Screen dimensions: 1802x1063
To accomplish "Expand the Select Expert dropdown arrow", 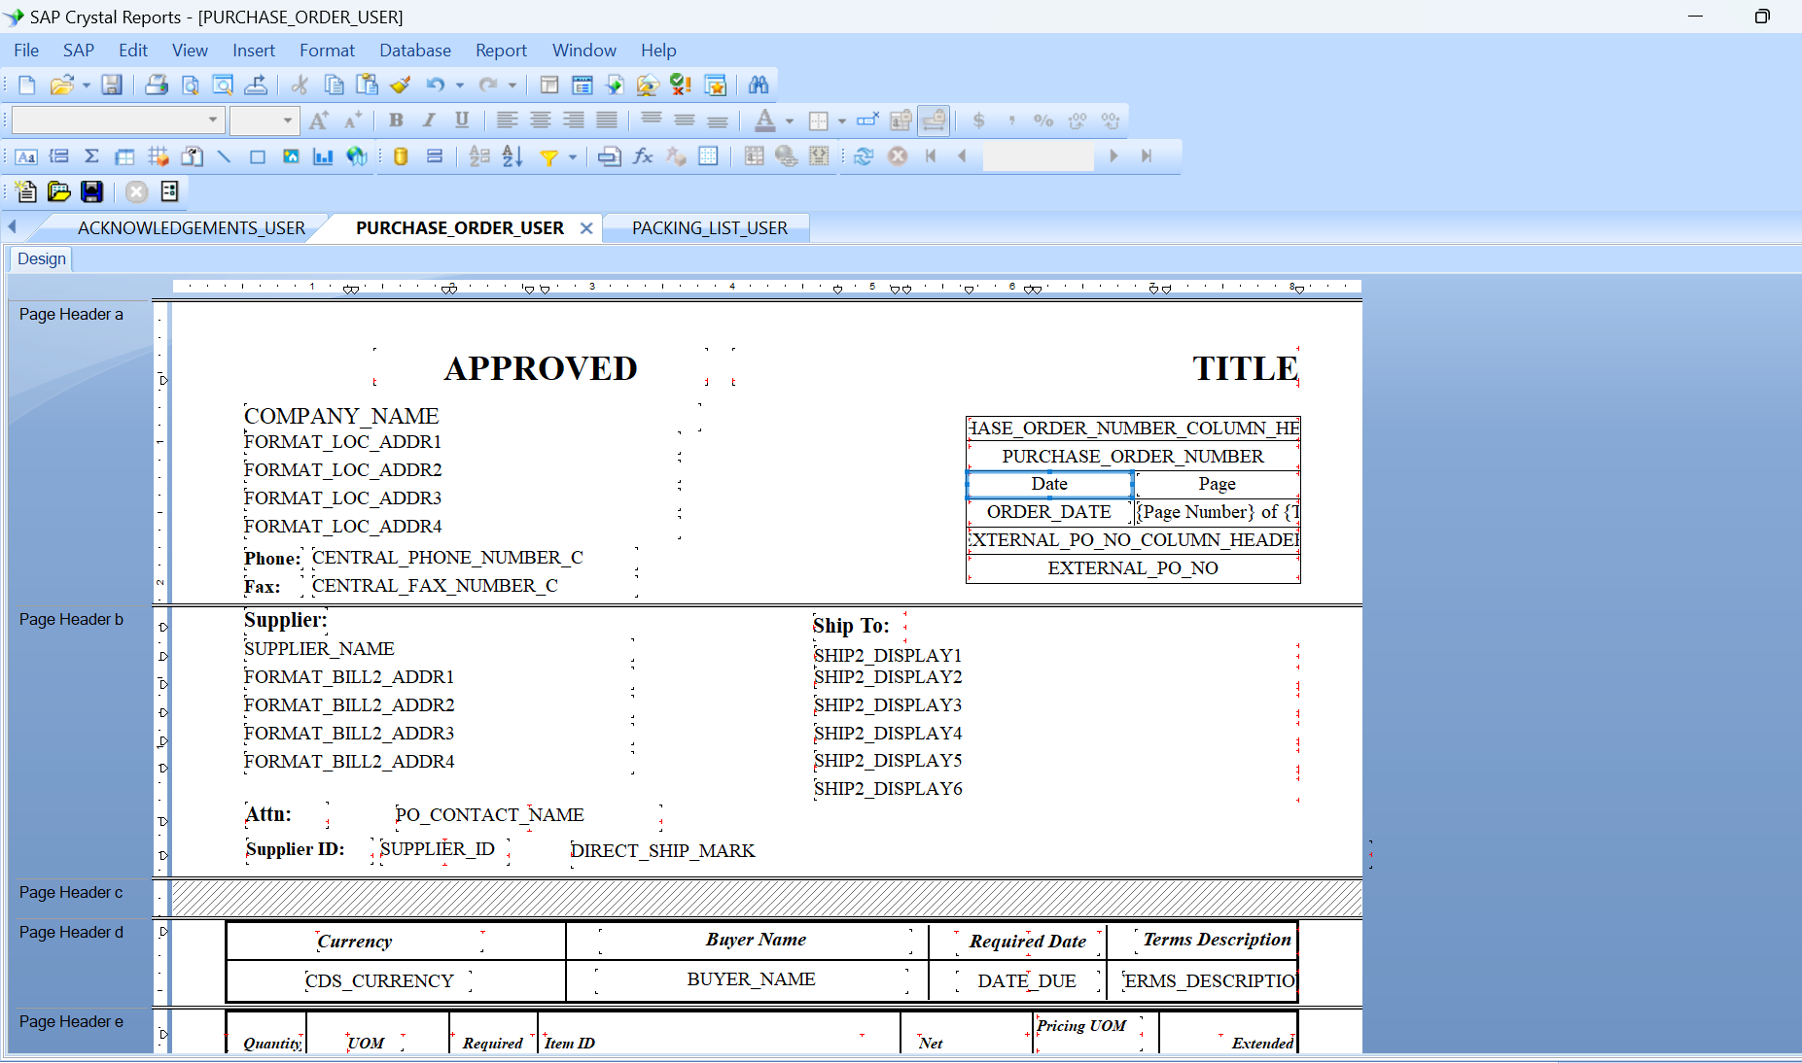I will point(573,156).
